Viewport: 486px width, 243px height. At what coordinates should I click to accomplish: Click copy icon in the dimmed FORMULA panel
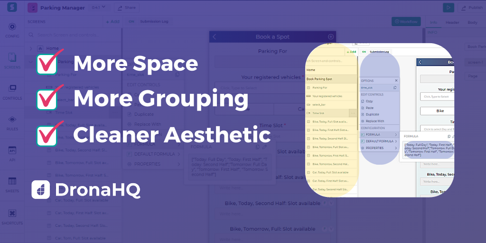[x=258, y=147]
